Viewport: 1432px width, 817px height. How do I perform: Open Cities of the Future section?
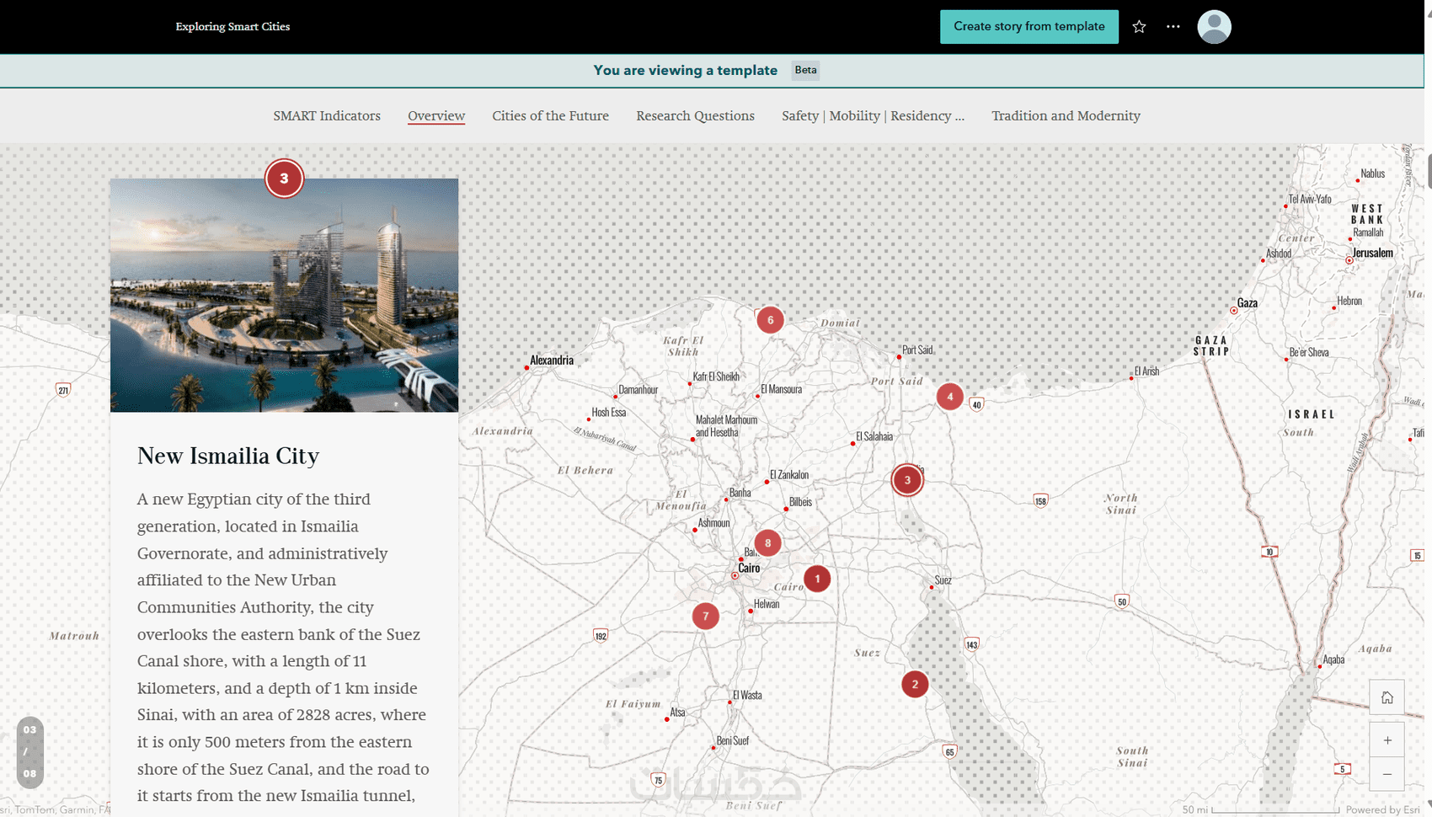click(x=550, y=116)
